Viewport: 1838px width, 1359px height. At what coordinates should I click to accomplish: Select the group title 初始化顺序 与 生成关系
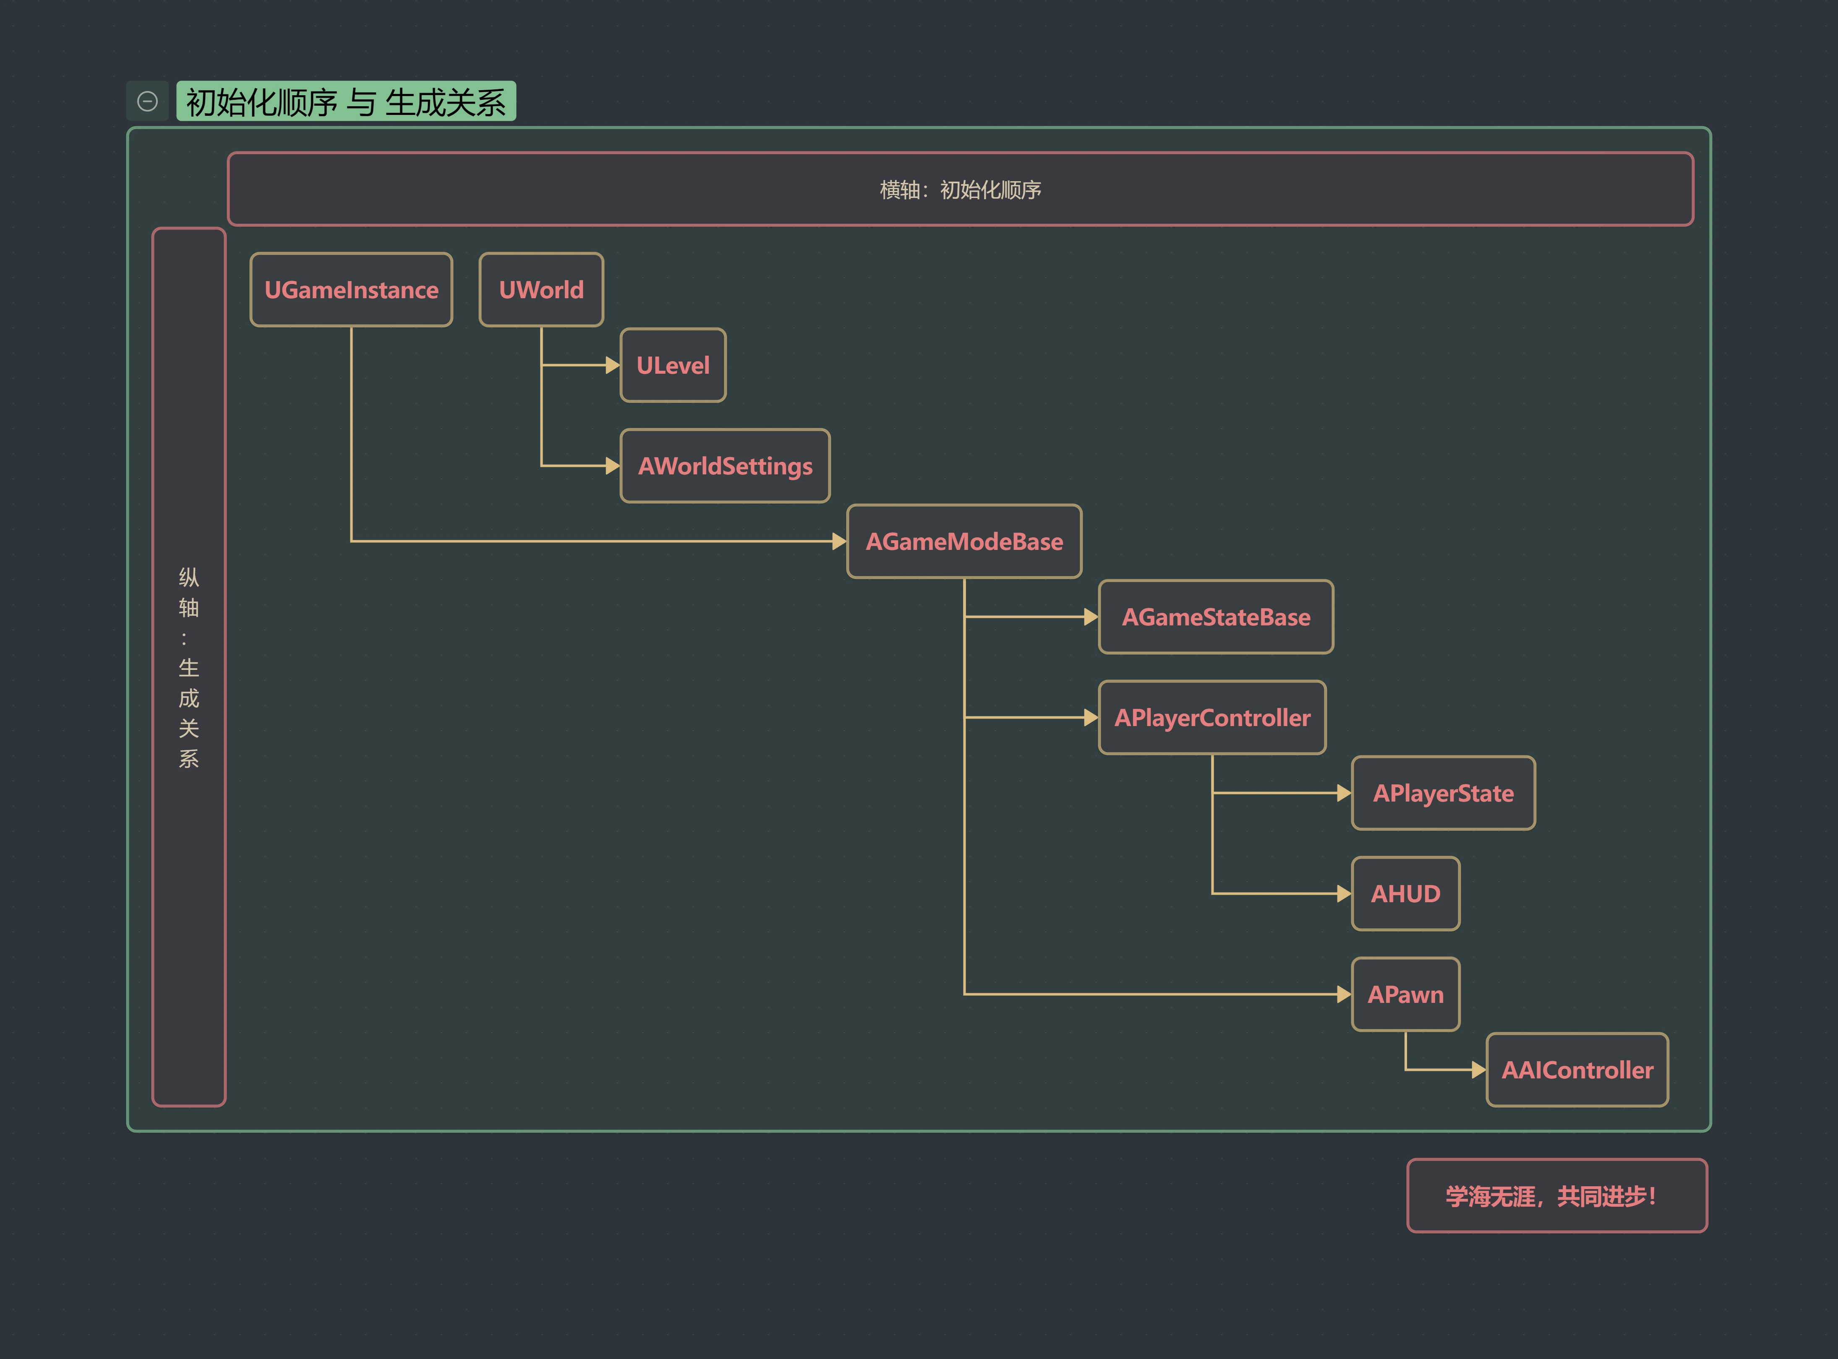tap(346, 102)
